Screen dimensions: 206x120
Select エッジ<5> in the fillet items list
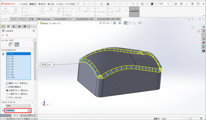(10, 64)
